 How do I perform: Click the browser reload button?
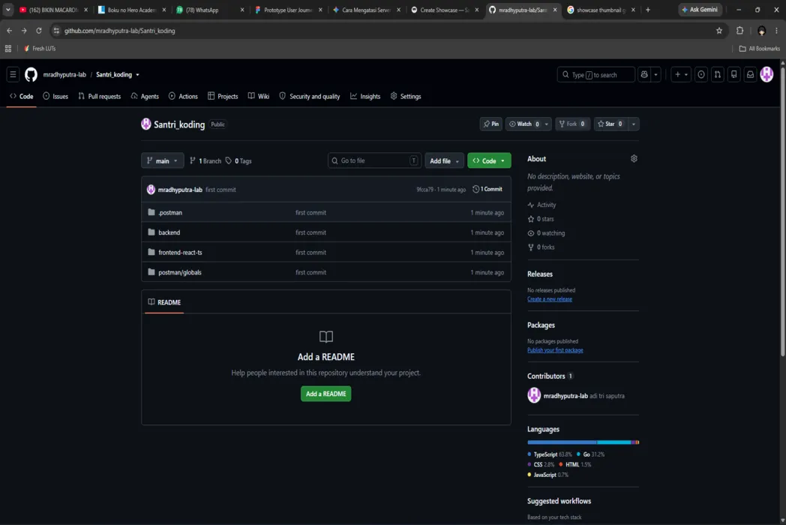(38, 31)
